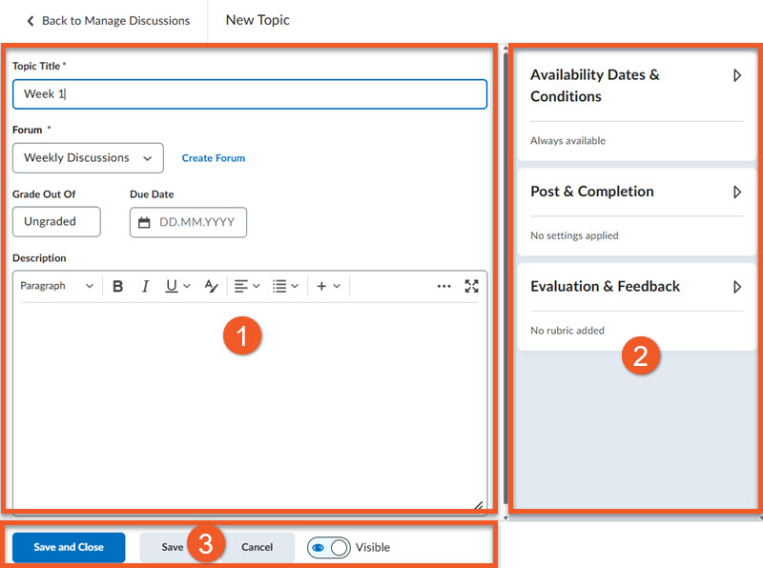763x568 pixels.
Task: Show more editor actions (three dots)
Action: coord(443,286)
